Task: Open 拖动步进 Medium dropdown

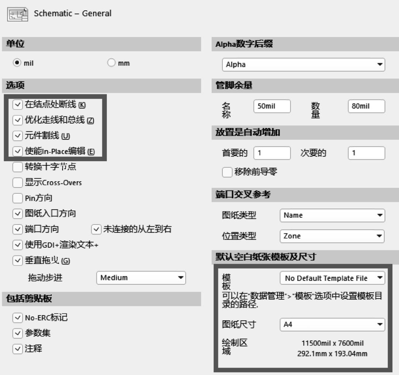Action: 141,278
